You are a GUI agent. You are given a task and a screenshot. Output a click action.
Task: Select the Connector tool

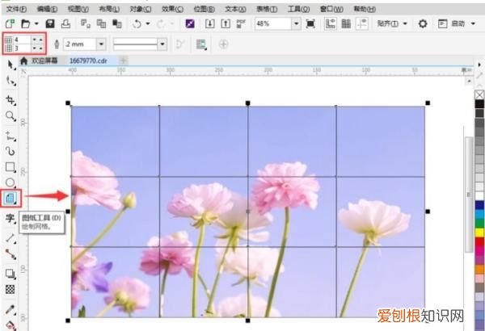11,254
